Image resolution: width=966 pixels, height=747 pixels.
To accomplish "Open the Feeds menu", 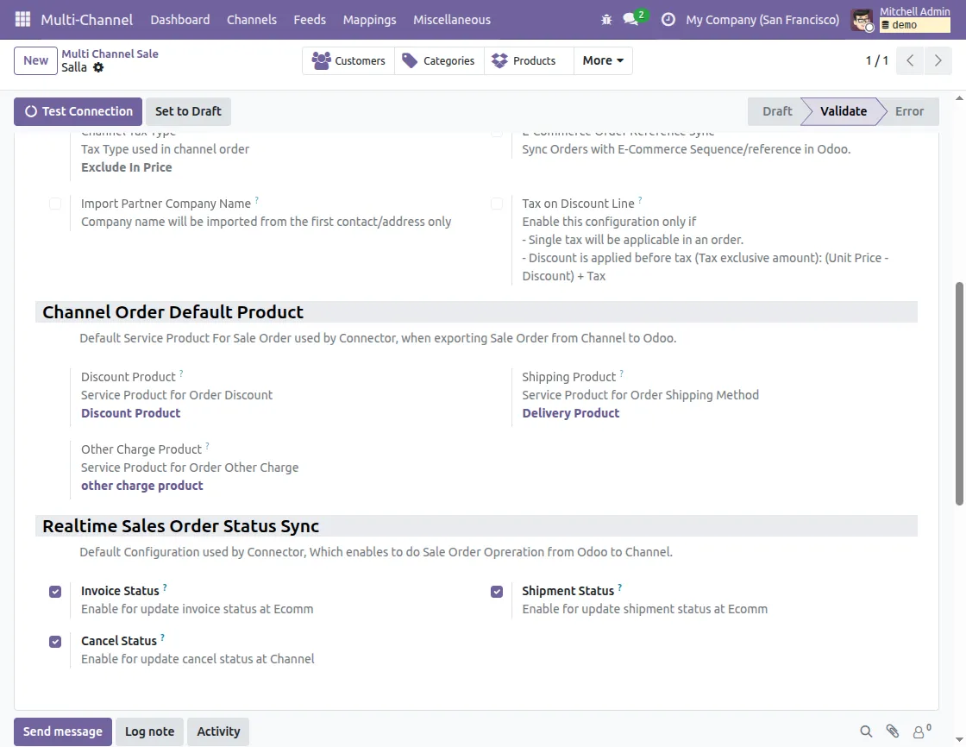I will pyautogui.click(x=309, y=19).
